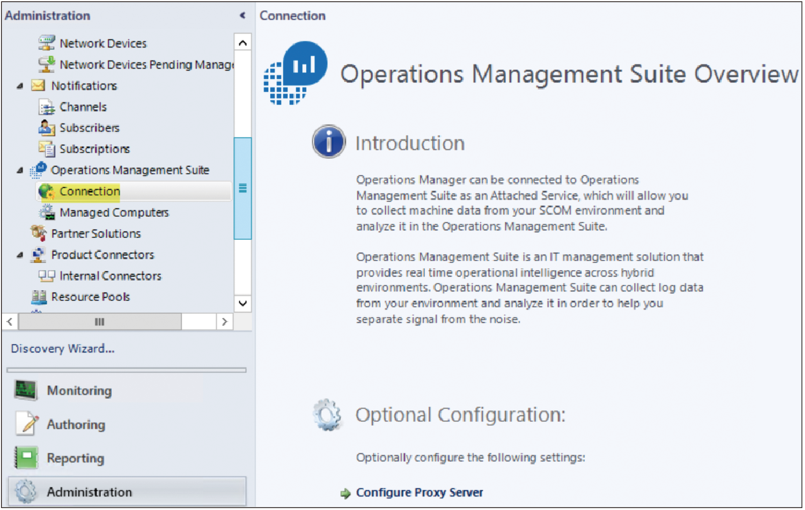805x510 pixels.
Task: Click the Product Connectors icon
Action: (x=39, y=255)
